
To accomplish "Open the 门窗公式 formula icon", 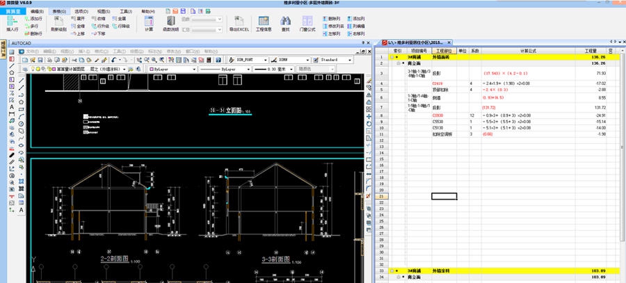I will coord(307,22).
